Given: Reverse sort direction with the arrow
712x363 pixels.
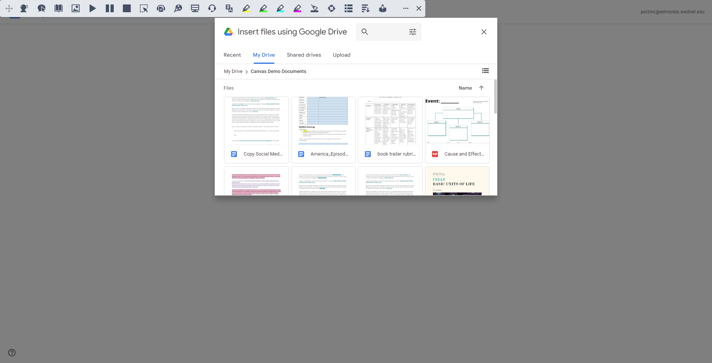Looking at the screenshot, I should pos(481,88).
